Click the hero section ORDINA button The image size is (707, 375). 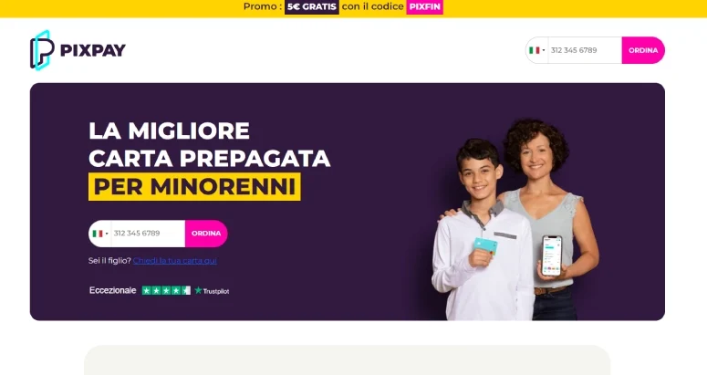206,234
